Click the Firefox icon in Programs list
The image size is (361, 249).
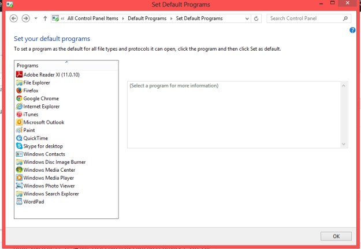[x=19, y=90]
